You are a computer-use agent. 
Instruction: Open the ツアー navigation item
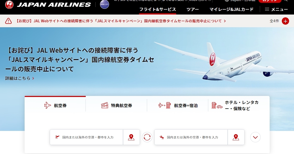click(192, 9)
